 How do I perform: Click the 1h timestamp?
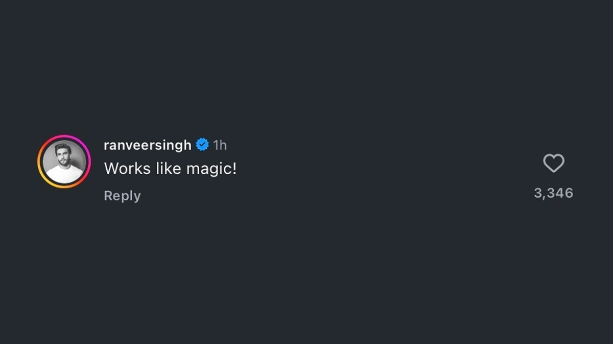tap(220, 145)
